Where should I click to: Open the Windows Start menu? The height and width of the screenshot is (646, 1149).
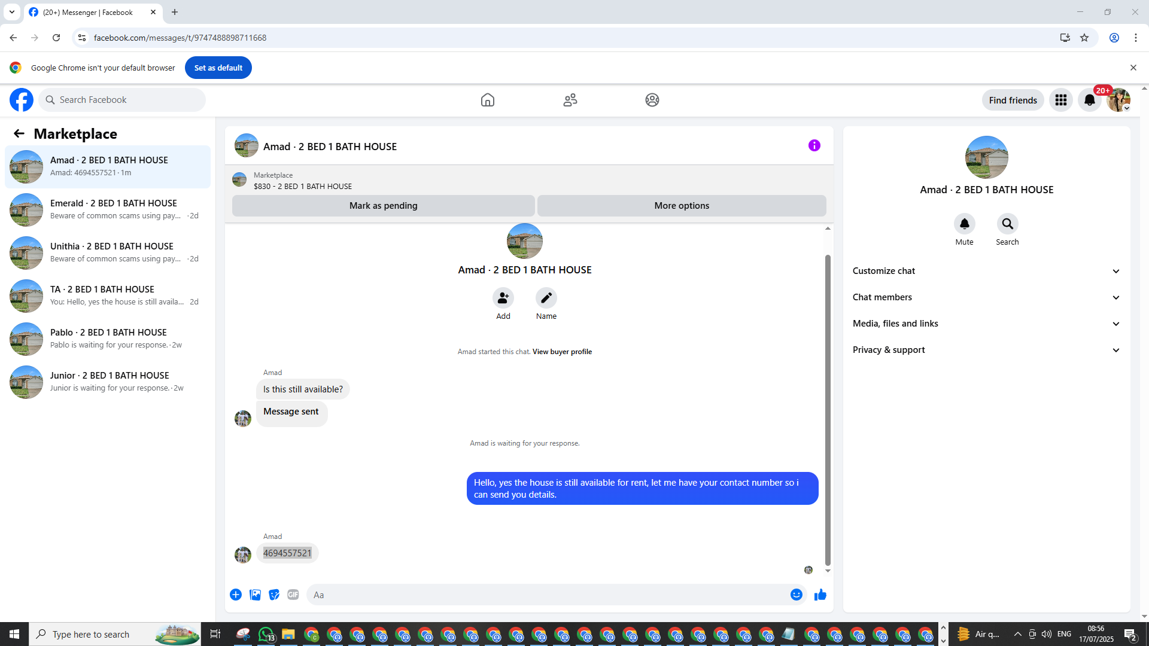coord(14,634)
